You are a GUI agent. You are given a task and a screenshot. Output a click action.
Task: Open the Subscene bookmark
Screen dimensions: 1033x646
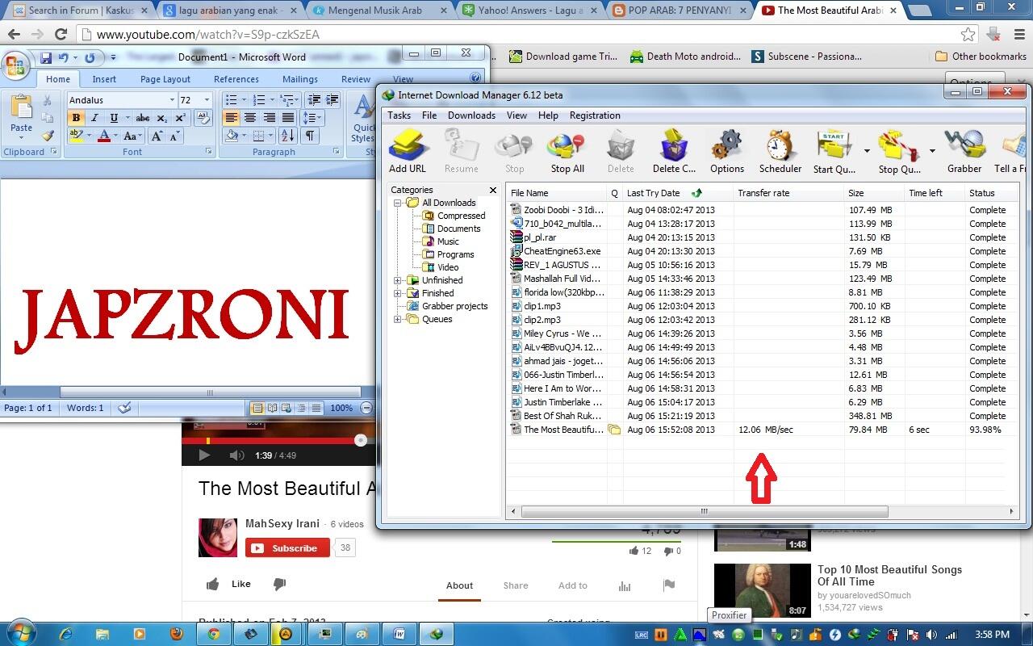(806, 57)
